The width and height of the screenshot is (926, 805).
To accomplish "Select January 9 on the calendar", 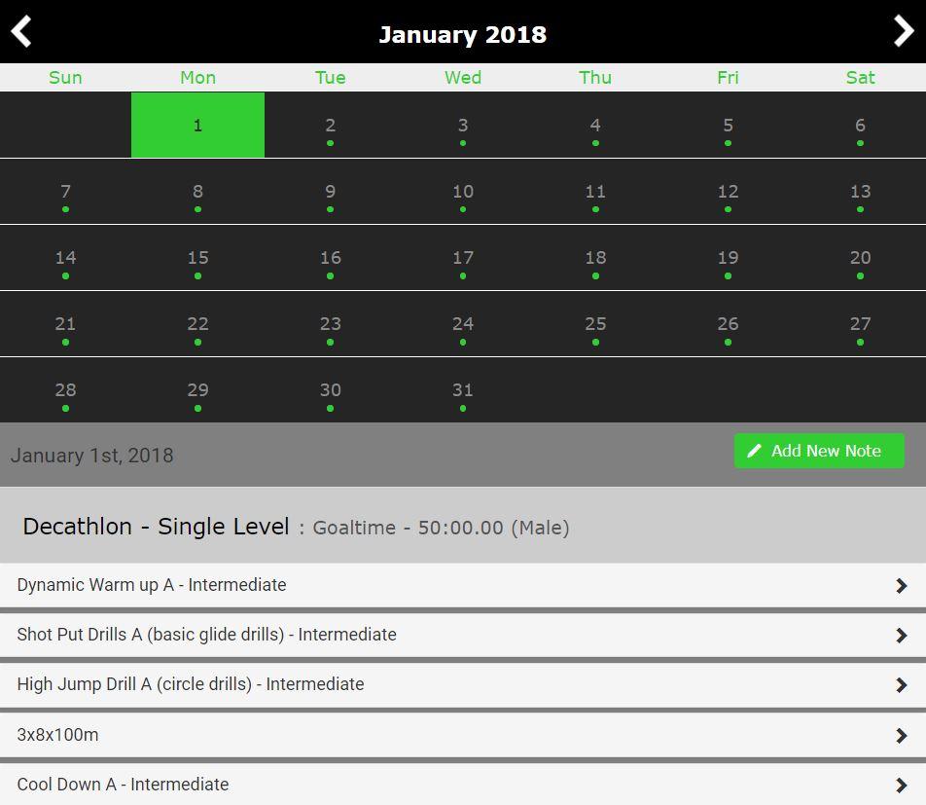I will (x=330, y=192).
